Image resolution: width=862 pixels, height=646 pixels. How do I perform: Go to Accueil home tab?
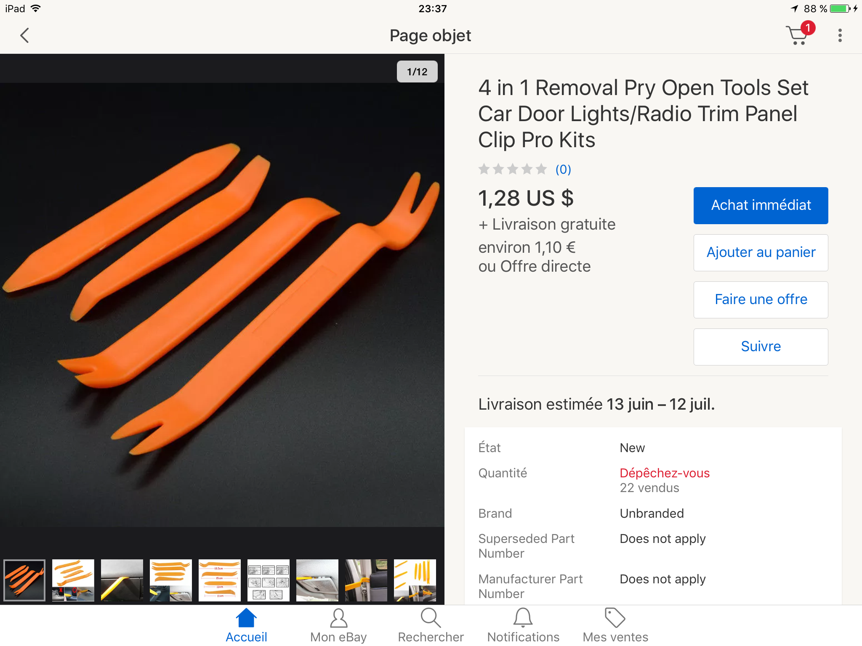click(246, 625)
